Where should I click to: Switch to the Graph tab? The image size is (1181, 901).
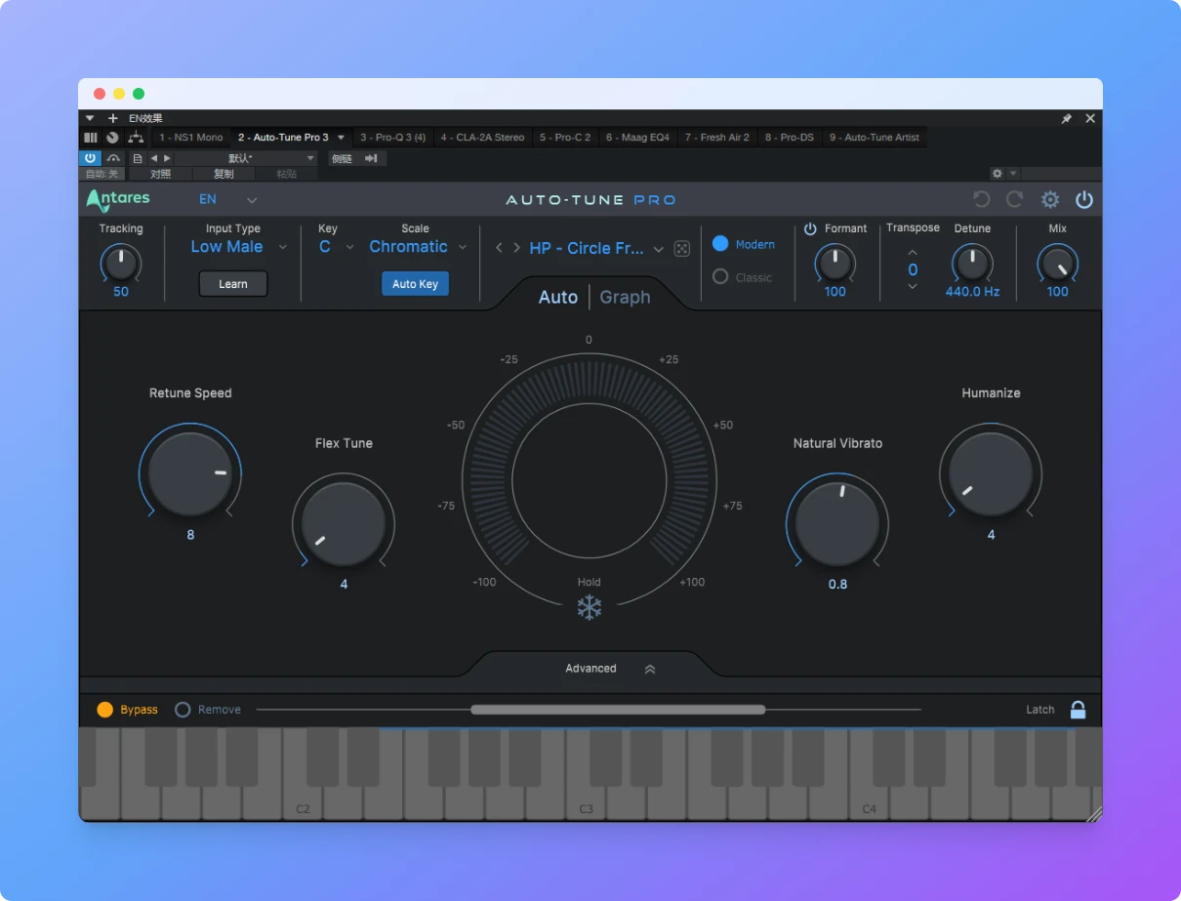[x=624, y=297]
